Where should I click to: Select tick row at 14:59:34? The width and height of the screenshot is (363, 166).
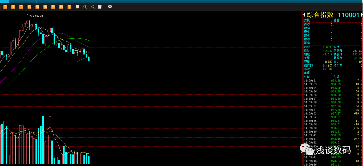point(333,117)
